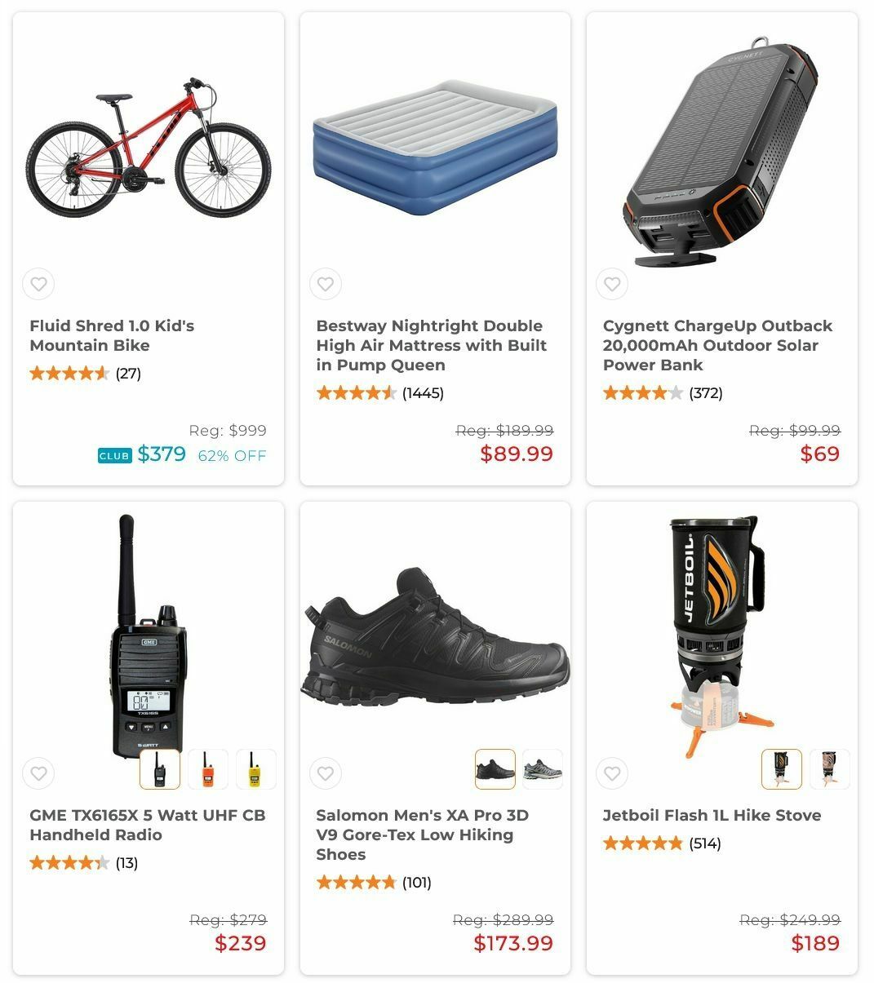Image resolution: width=874 pixels, height=983 pixels.
Task: Click the CLUB price badge on bike
Action: click(x=114, y=456)
